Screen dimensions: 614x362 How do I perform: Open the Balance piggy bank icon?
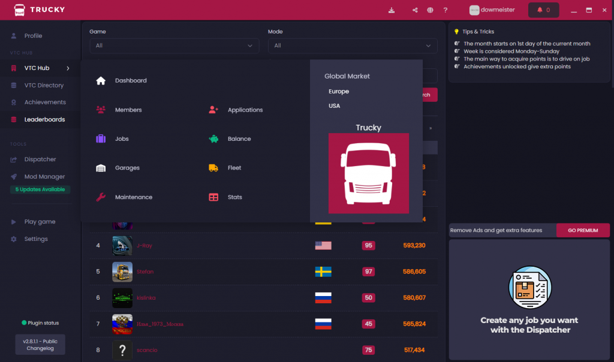213,138
